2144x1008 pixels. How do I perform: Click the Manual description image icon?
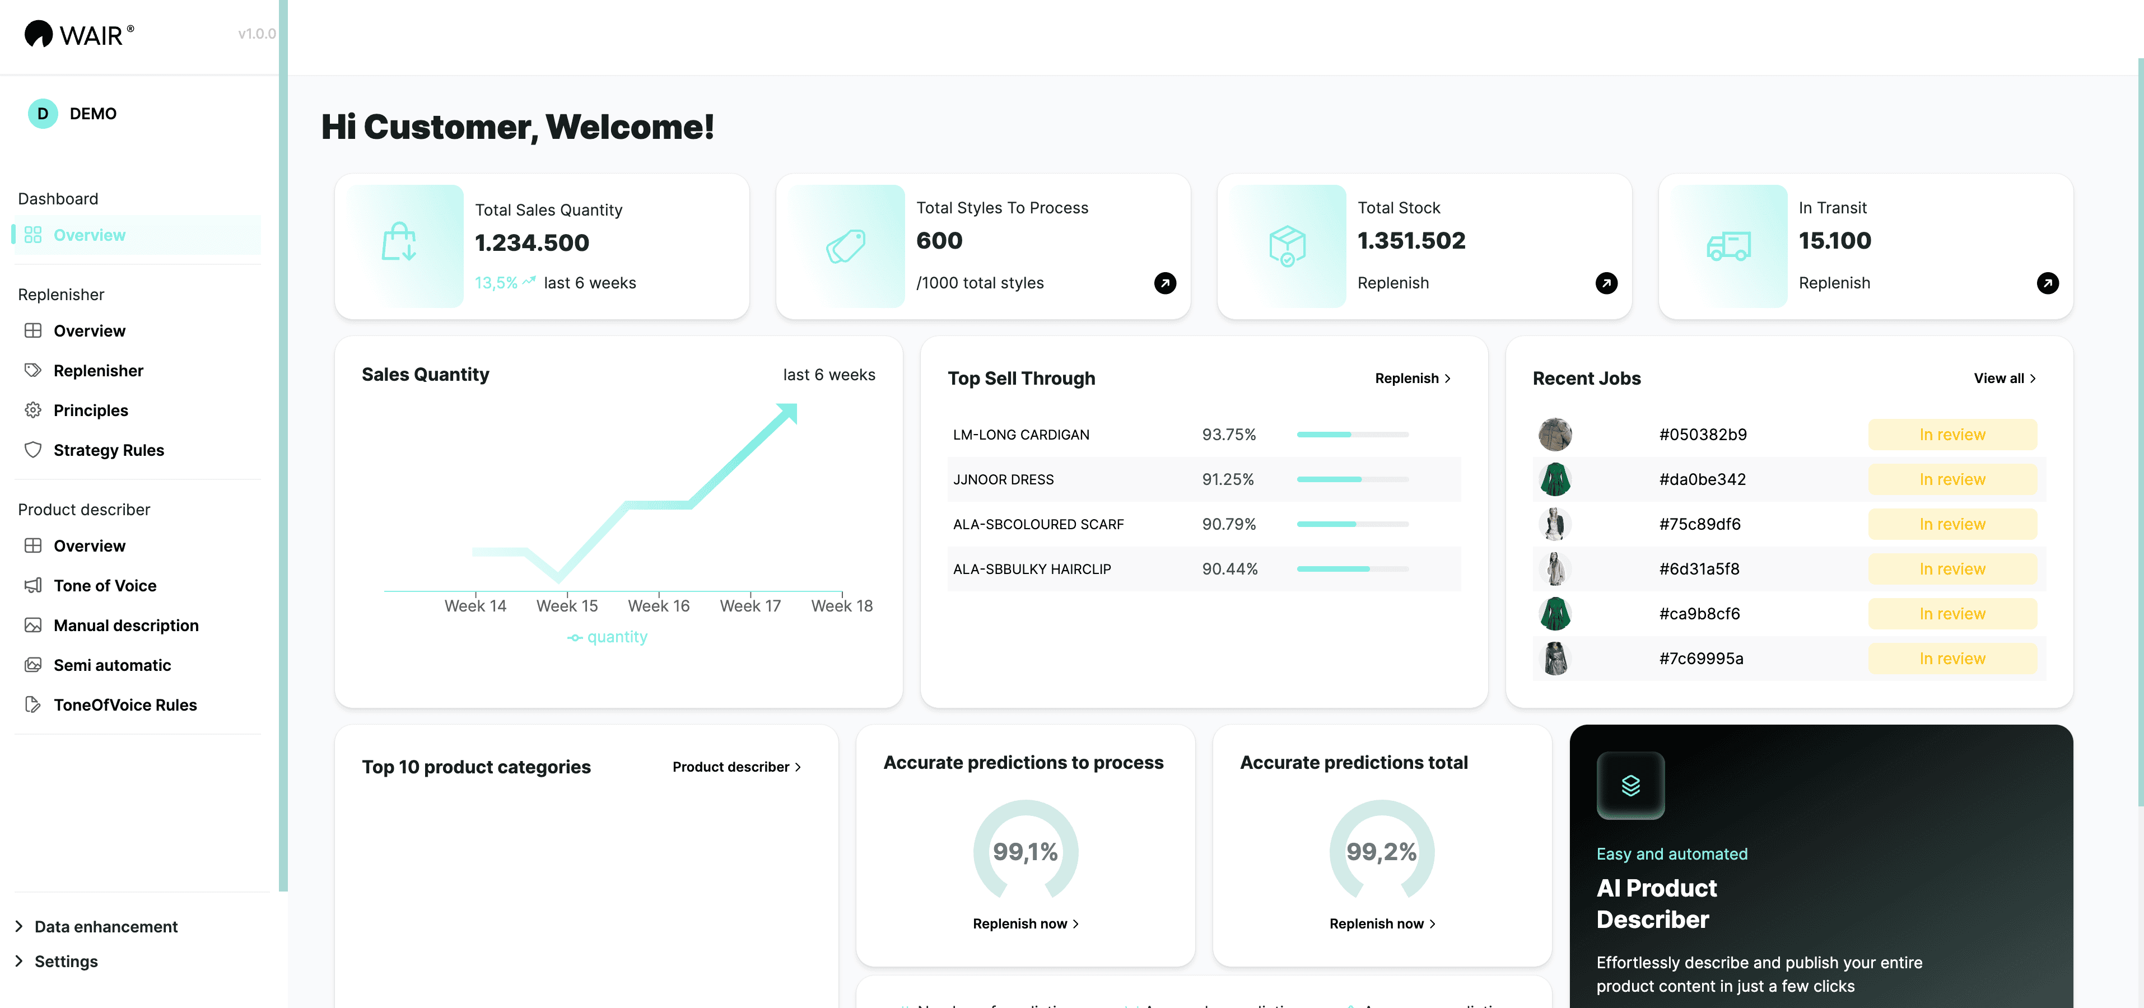tap(33, 625)
